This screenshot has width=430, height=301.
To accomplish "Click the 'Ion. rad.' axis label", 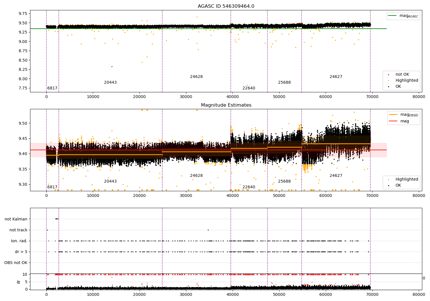I will tap(19, 241).
